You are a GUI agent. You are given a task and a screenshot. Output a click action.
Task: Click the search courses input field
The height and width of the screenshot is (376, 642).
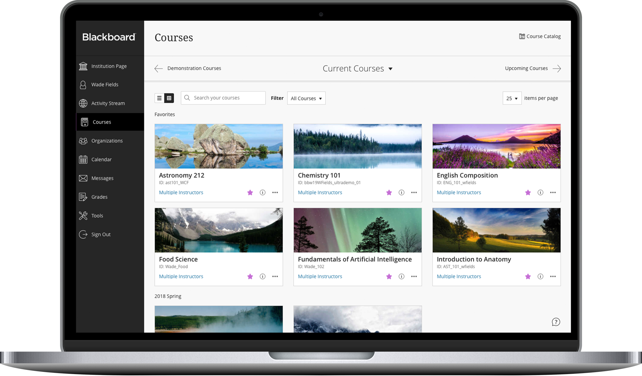(x=223, y=98)
